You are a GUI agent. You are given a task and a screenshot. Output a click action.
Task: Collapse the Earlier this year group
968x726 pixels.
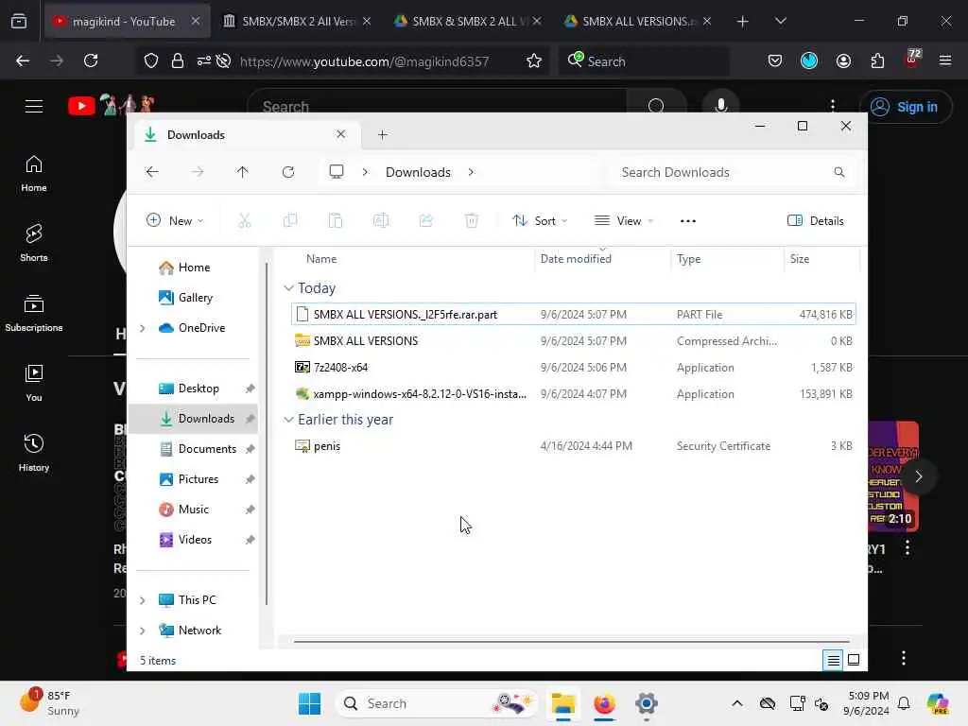click(x=288, y=420)
